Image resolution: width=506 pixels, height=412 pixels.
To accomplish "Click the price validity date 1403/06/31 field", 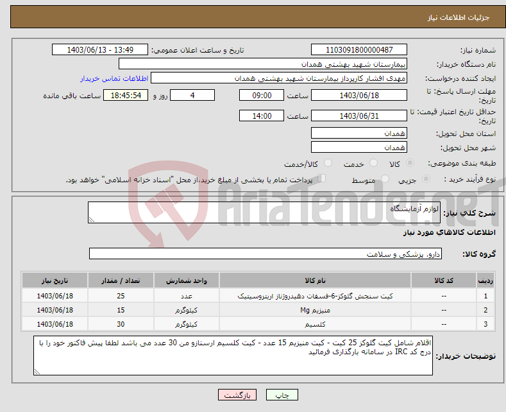I will coord(359,116).
